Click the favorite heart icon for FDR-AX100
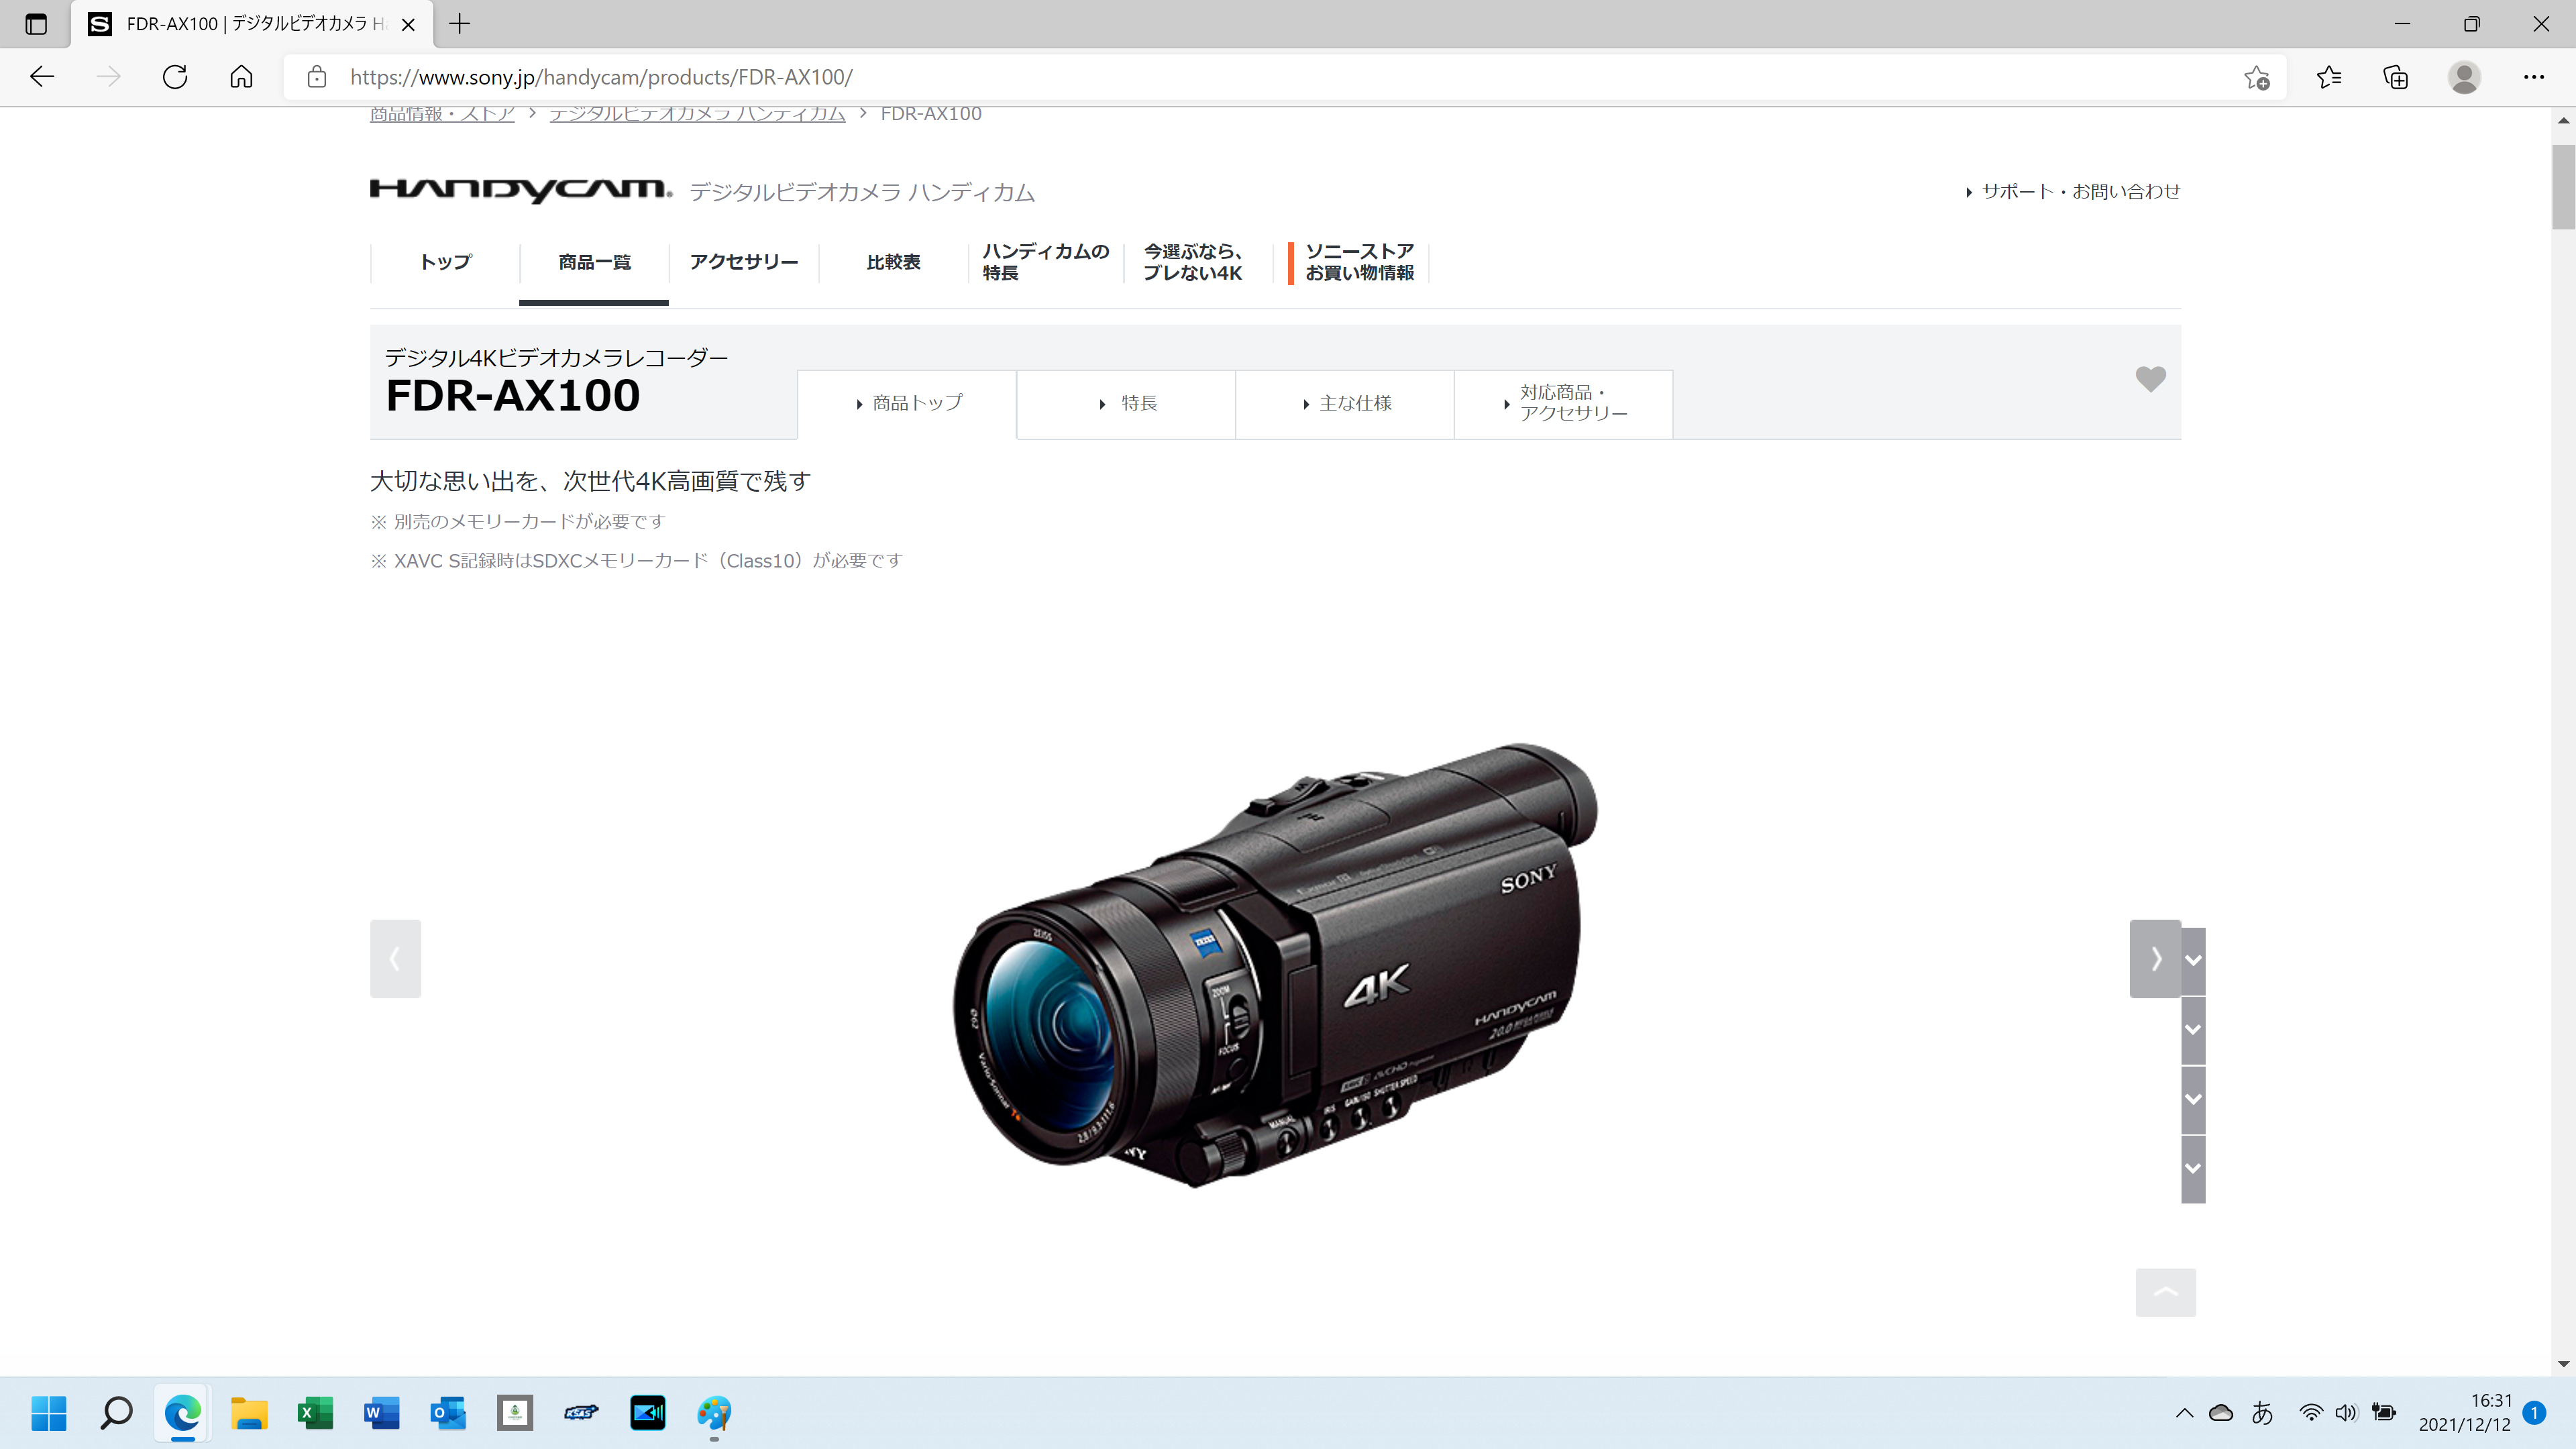 click(x=2150, y=379)
